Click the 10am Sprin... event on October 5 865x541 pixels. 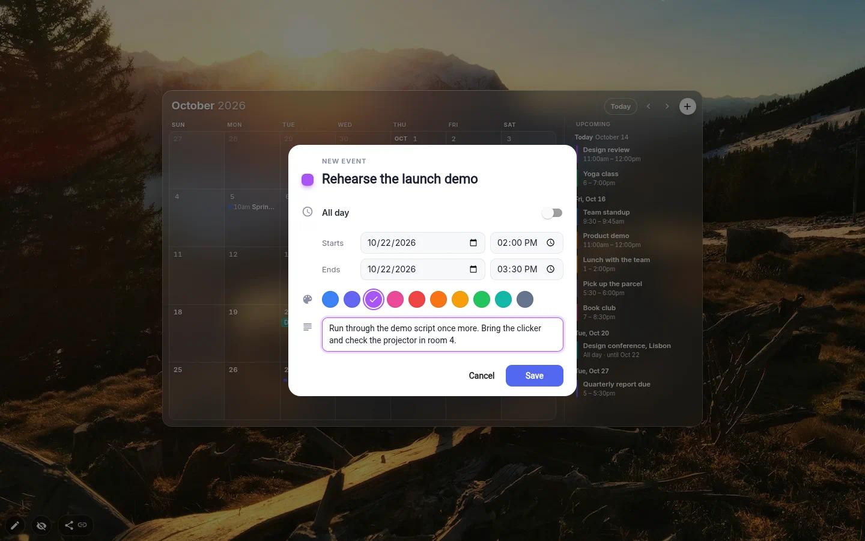point(252,207)
